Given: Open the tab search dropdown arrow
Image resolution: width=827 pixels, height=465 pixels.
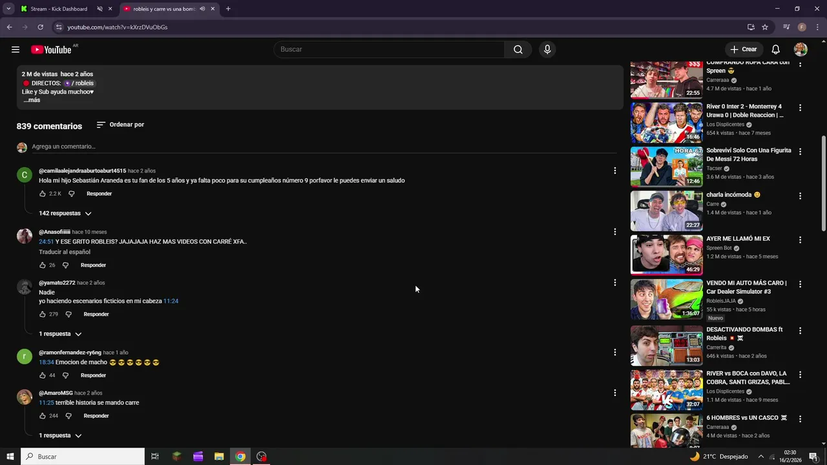Looking at the screenshot, I should click(x=8, y=9).
